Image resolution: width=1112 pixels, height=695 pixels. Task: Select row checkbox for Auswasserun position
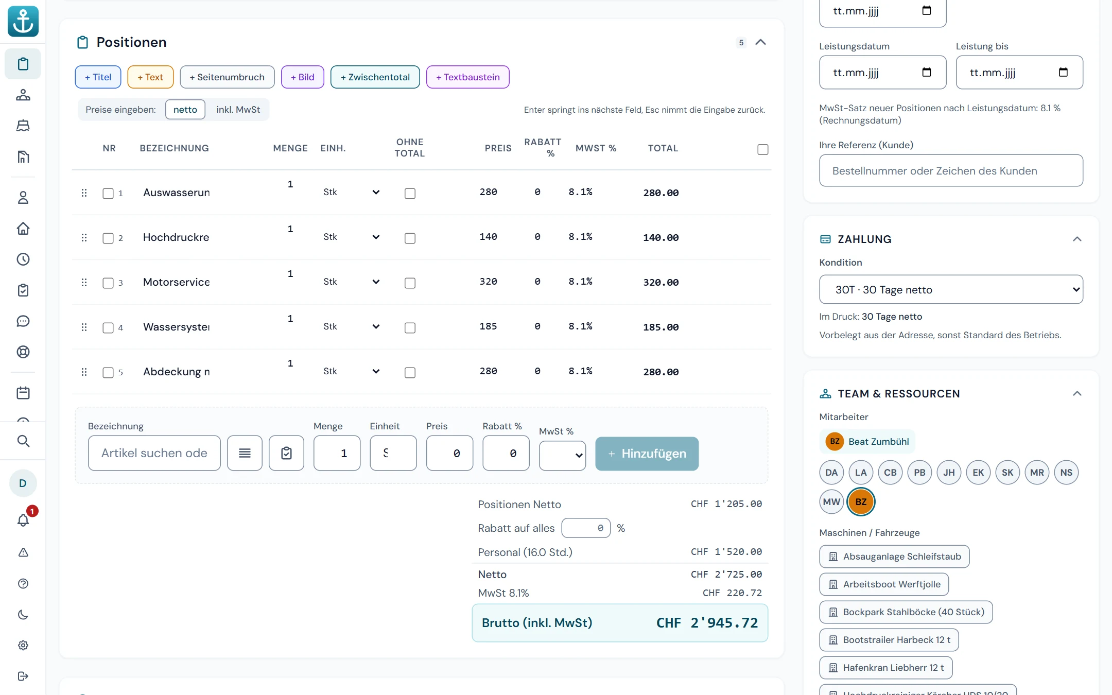pos(108,194)
